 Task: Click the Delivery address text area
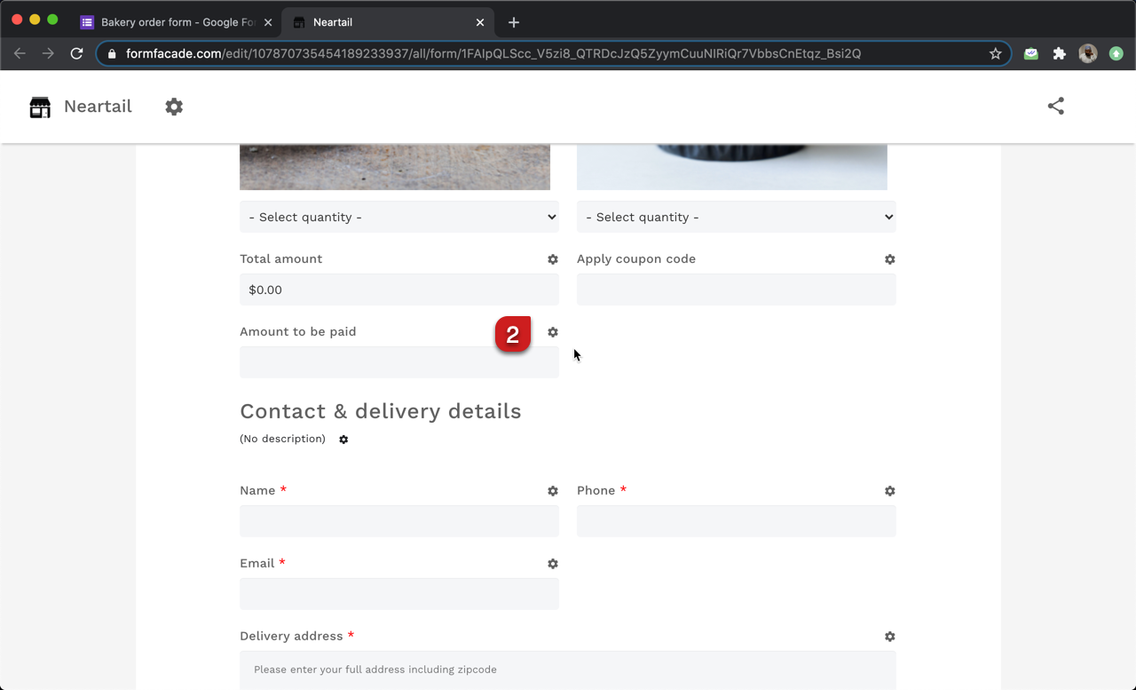[x=568, y=670]
